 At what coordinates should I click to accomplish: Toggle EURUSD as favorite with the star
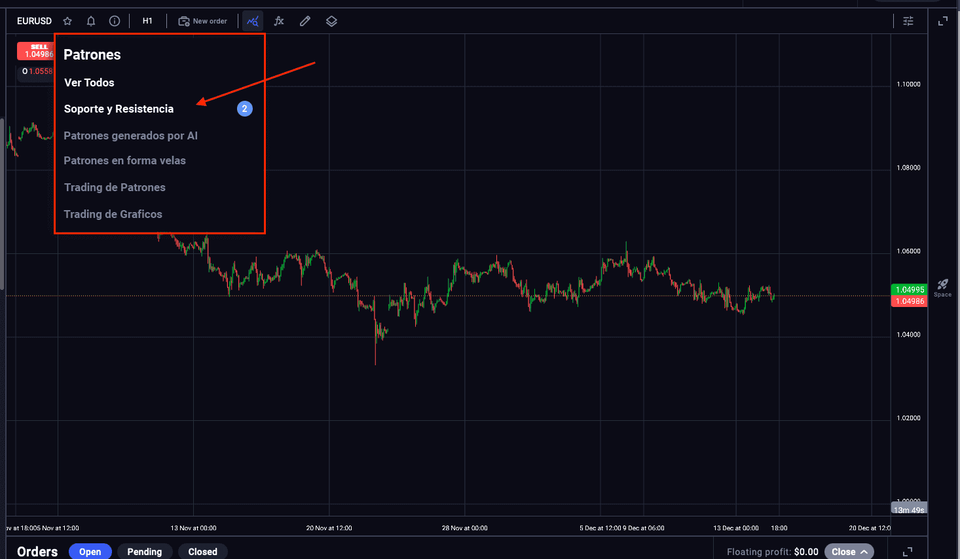[67, 21]
